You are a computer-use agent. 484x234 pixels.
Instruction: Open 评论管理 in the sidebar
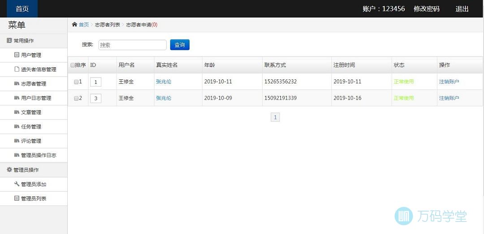(31, 141)
